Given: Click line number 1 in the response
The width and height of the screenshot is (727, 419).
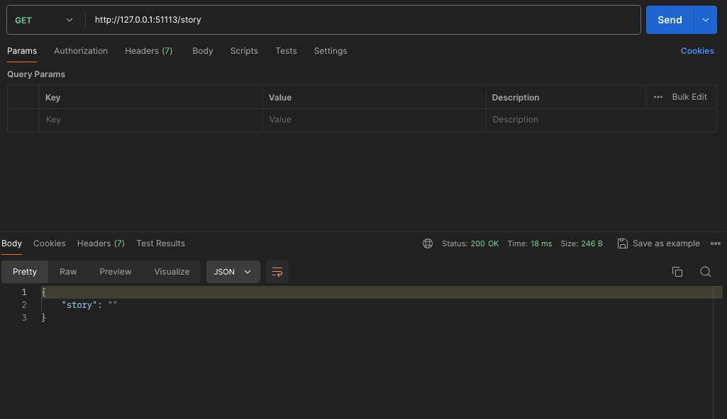Looking at the screenshot, I should click(24, 292).
